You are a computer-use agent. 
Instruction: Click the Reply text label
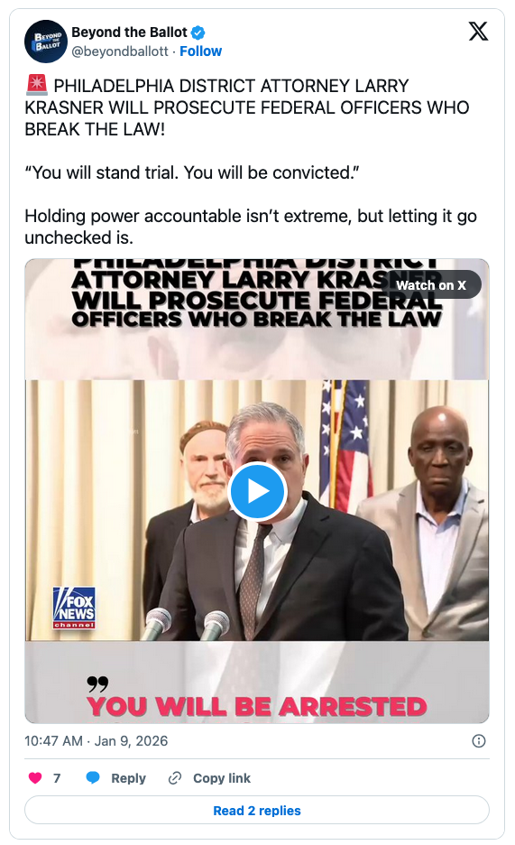pos(128,778)
